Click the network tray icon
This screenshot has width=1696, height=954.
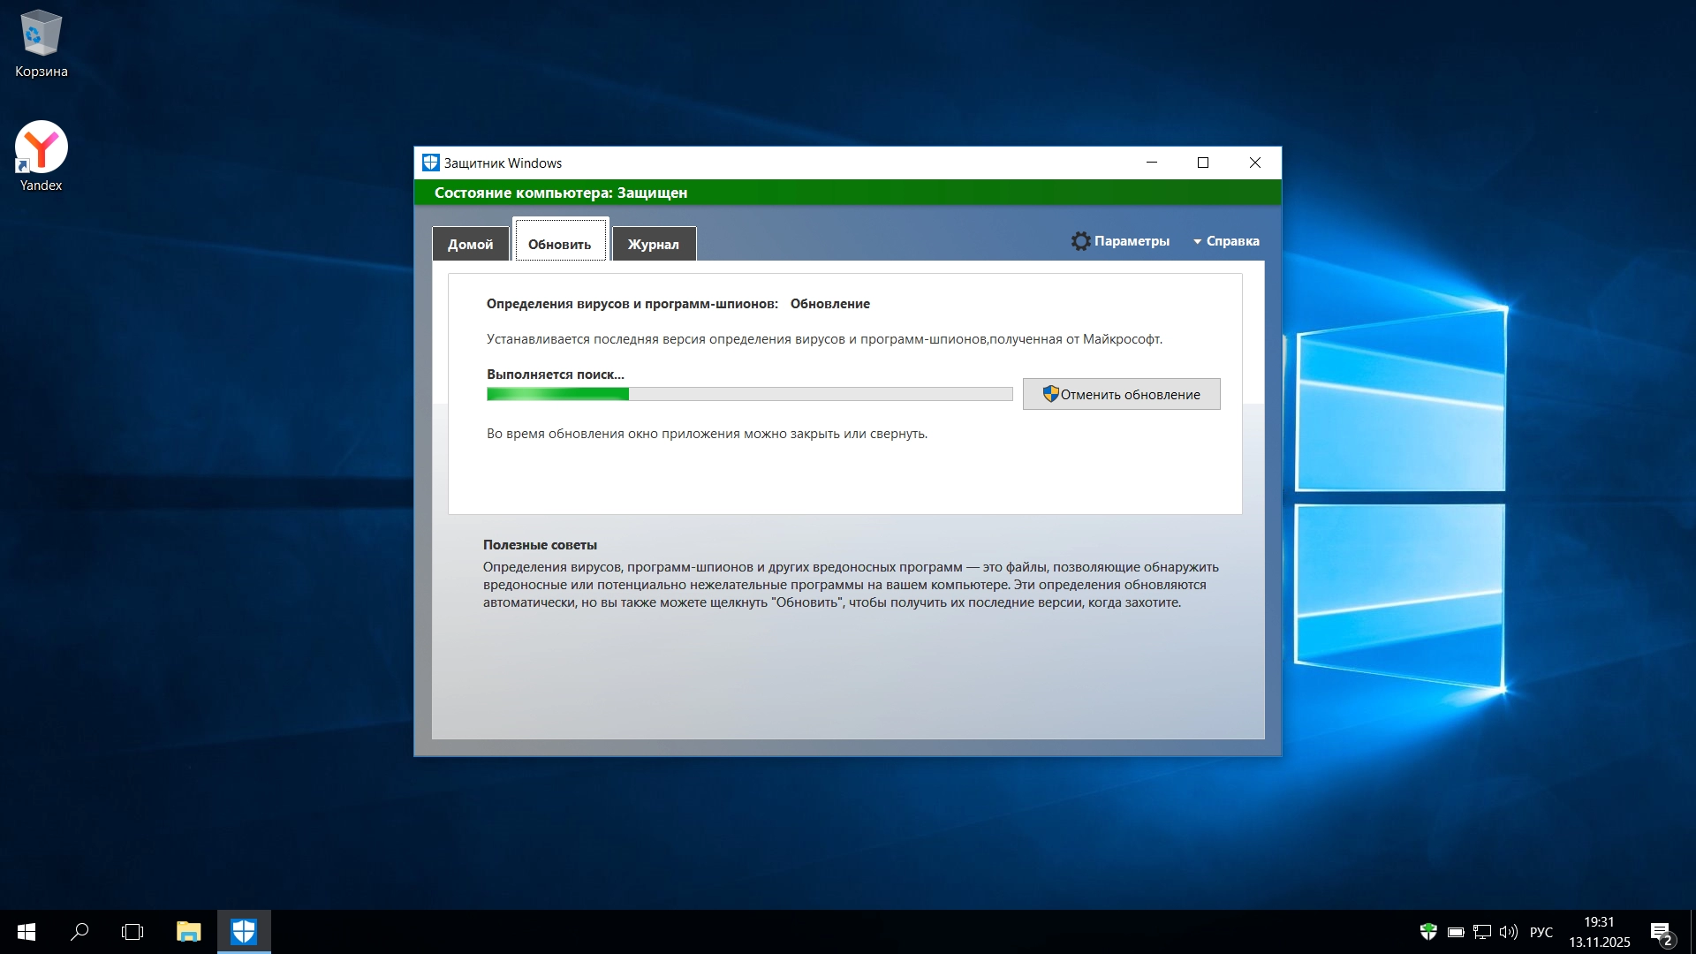tap(1481, 932)
